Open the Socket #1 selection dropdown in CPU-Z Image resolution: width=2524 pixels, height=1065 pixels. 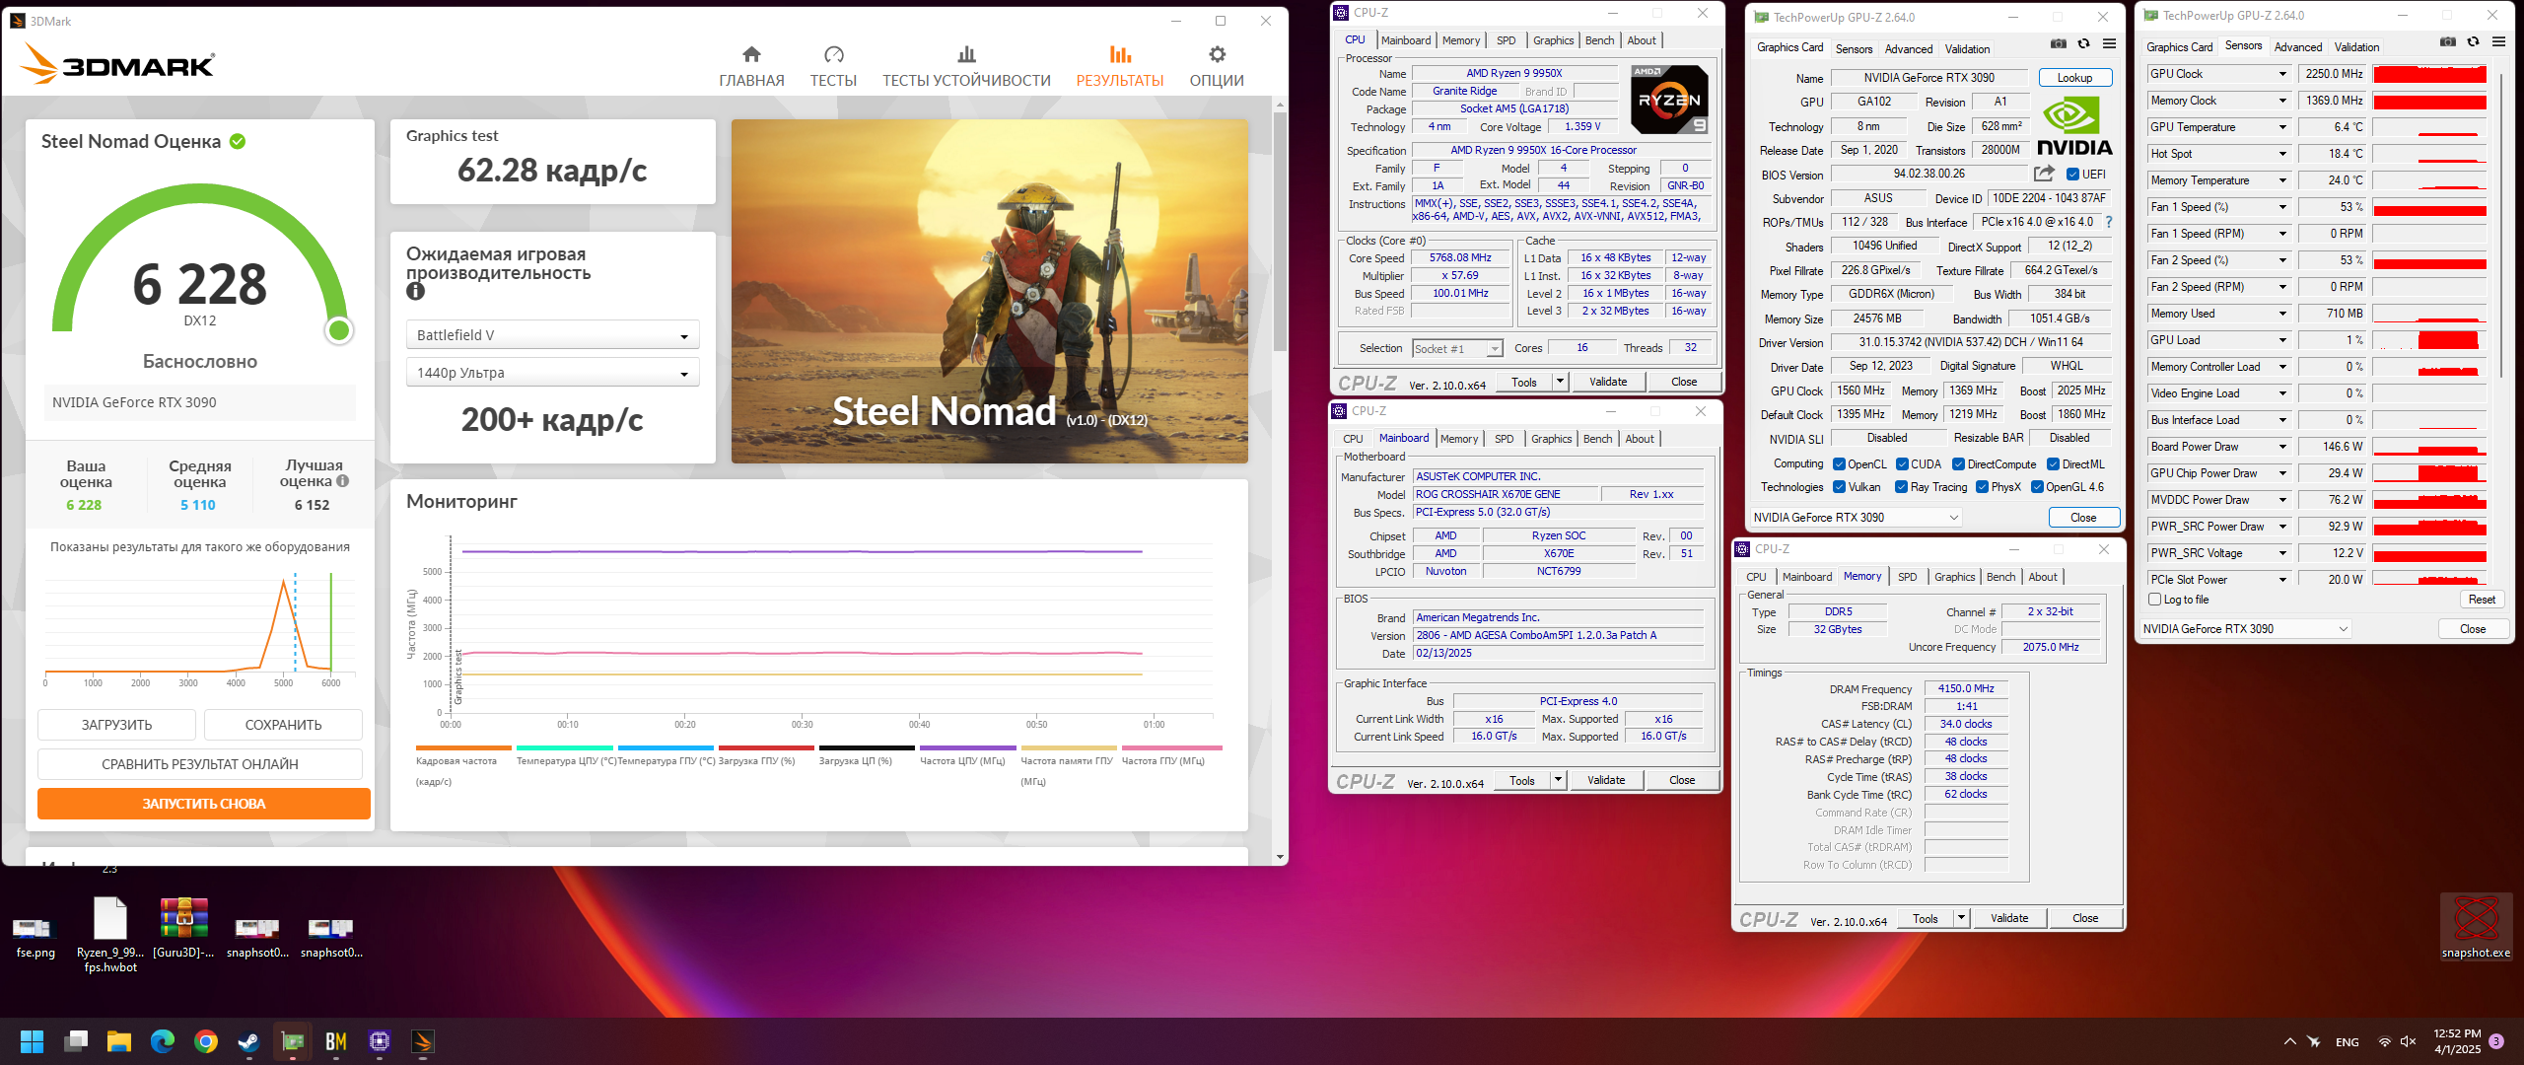1457,348
